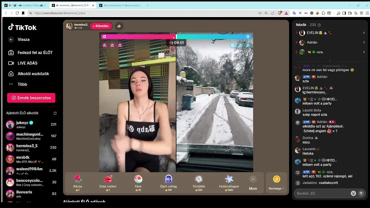
Task: Click Érmék beszerzése button
Action: (31, 98)
